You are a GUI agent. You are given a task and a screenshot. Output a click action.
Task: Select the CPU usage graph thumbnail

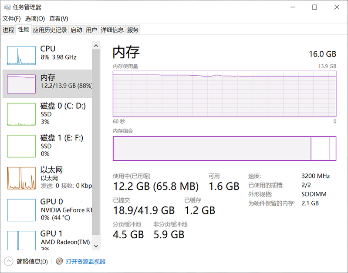tap(21, 57)
